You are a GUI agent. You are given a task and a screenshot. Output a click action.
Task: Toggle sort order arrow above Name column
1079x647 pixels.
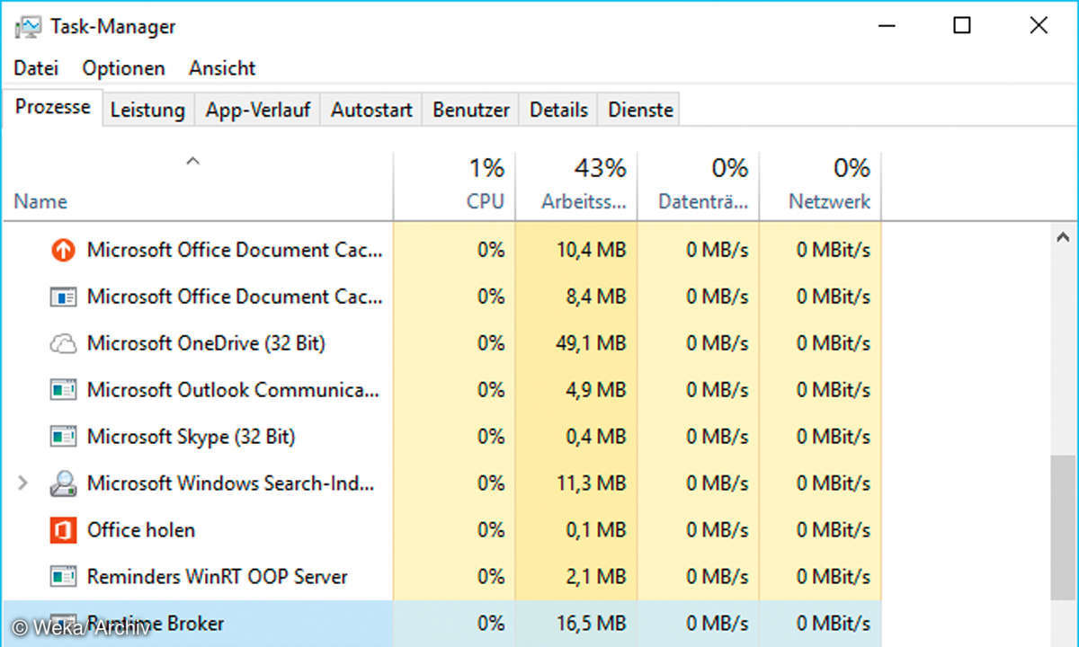[192, 162]
